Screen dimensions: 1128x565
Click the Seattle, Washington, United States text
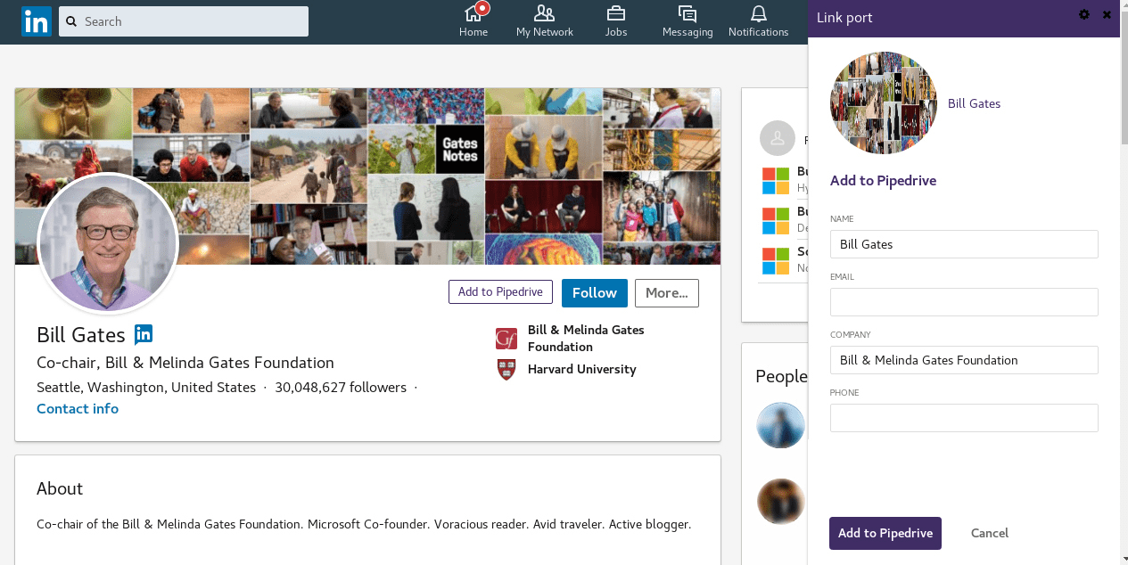146,388
